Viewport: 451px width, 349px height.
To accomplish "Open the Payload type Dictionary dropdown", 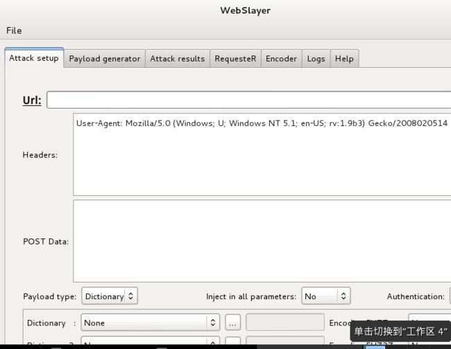I will pos(110,296).
